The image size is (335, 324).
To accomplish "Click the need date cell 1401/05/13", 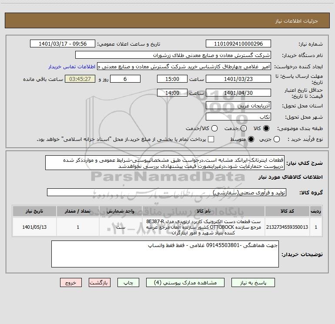I will coord(34,227).
